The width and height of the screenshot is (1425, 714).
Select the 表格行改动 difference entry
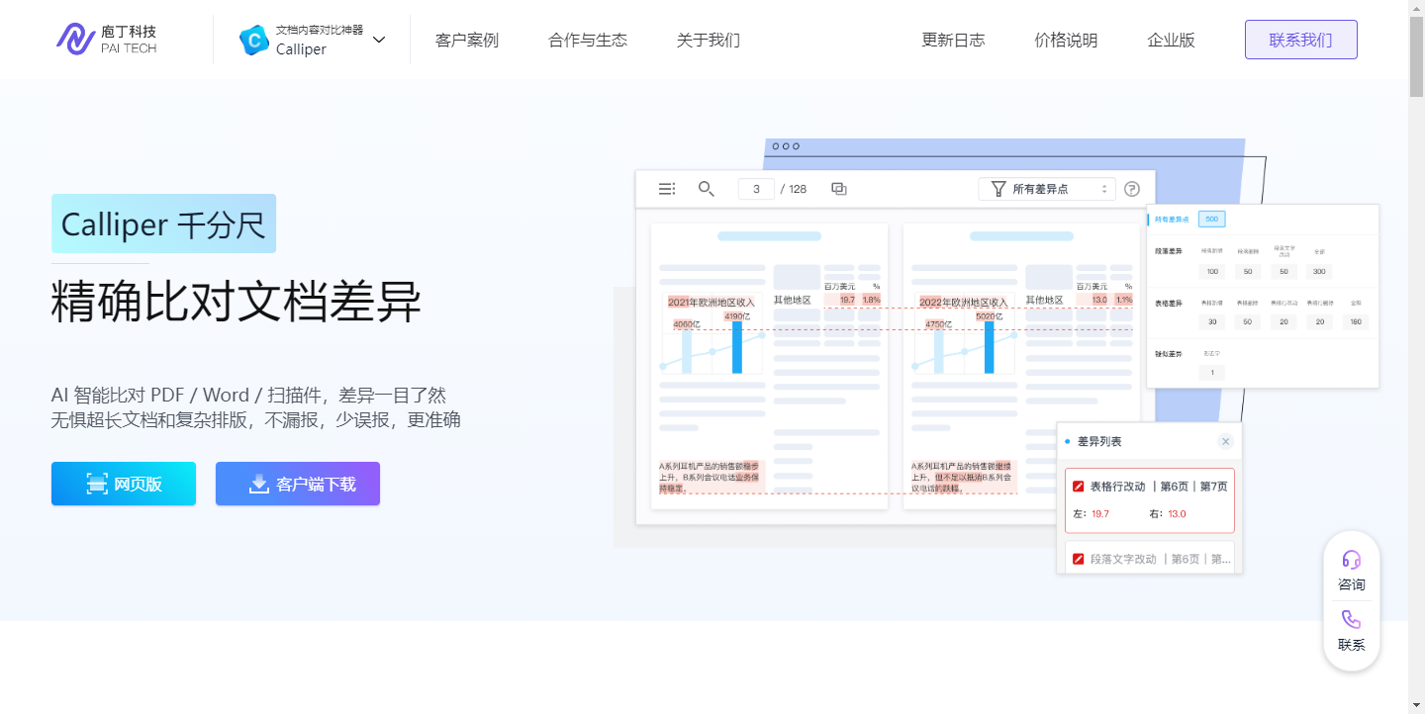tap(1150, 500)
